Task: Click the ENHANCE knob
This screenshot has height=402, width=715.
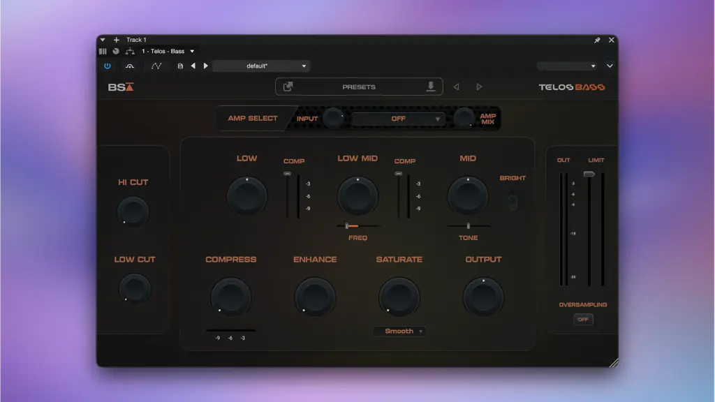Action: click(x=315, y=297)
